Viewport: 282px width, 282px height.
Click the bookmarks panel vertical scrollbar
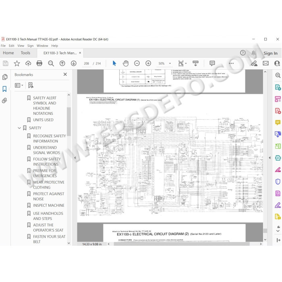pos(69,121)
